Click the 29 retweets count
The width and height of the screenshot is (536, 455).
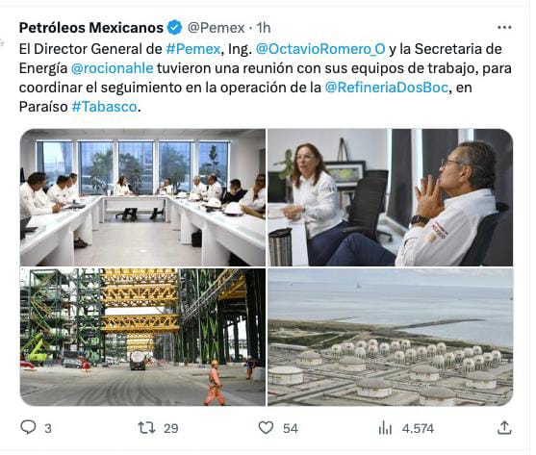(x=171, y=428)
